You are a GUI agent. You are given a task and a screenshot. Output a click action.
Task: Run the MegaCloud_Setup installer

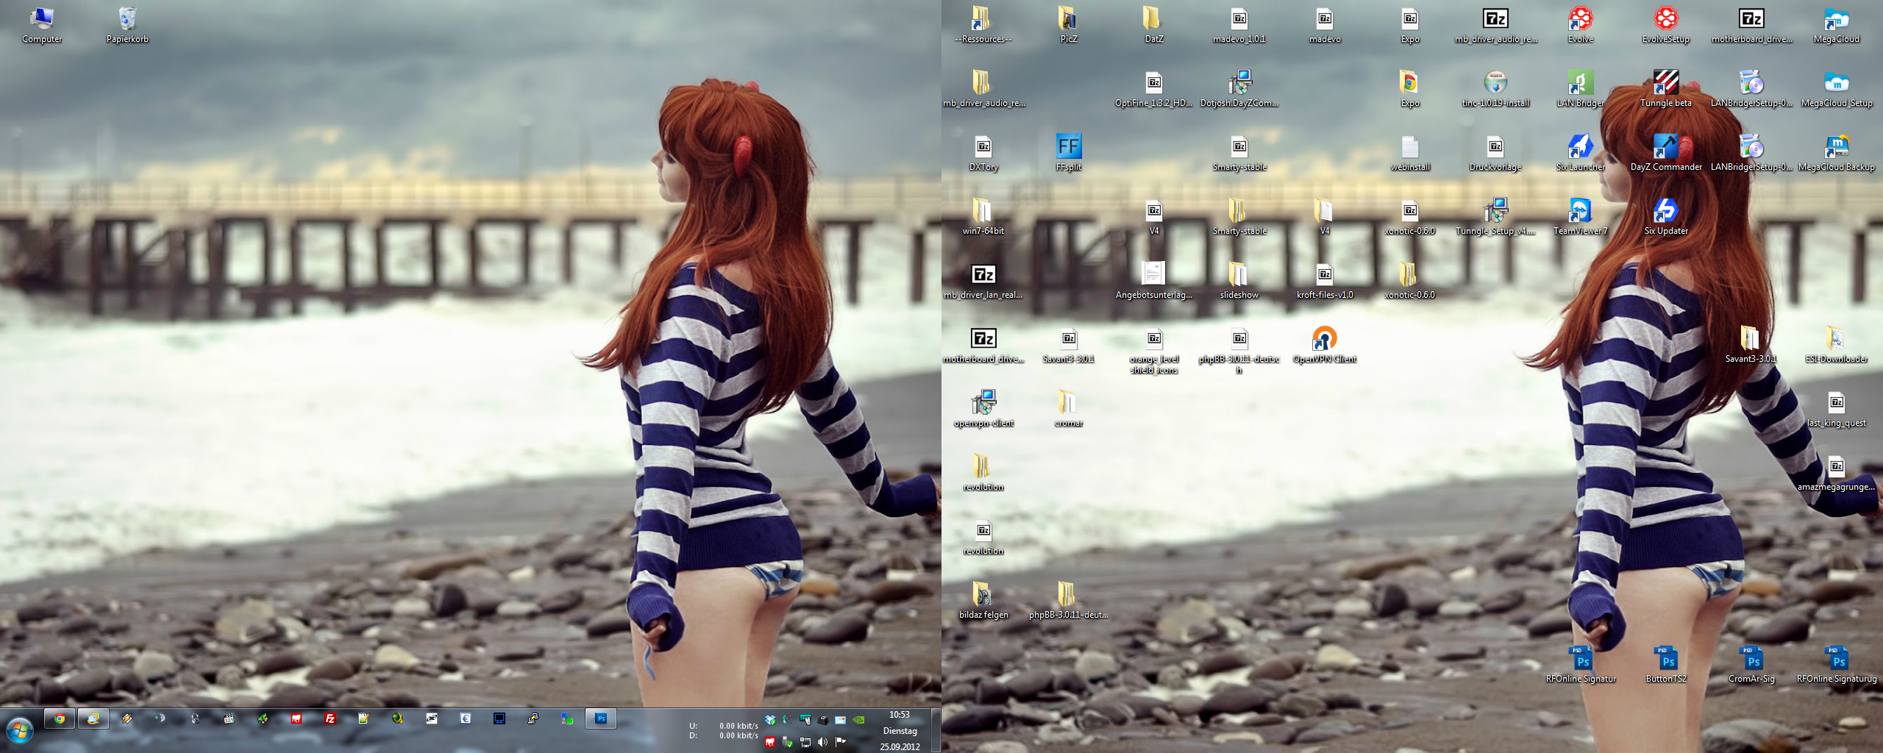pos(1836,89)
